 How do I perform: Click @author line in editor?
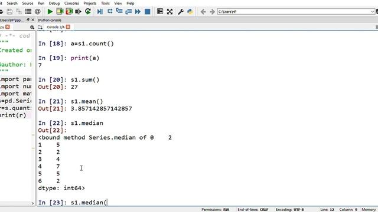15,65
